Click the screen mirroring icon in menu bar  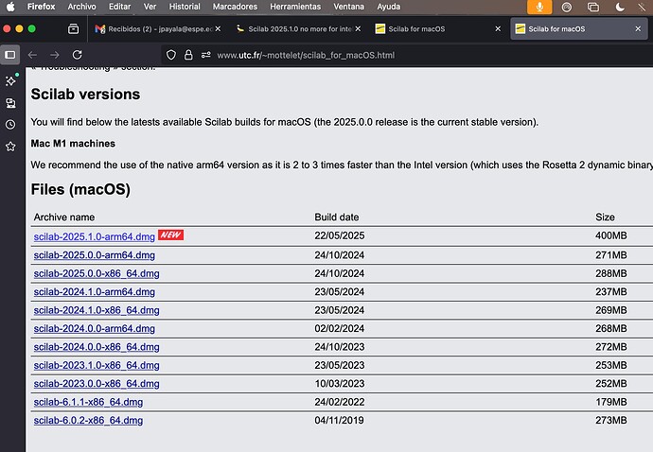[x=593, y=7]
